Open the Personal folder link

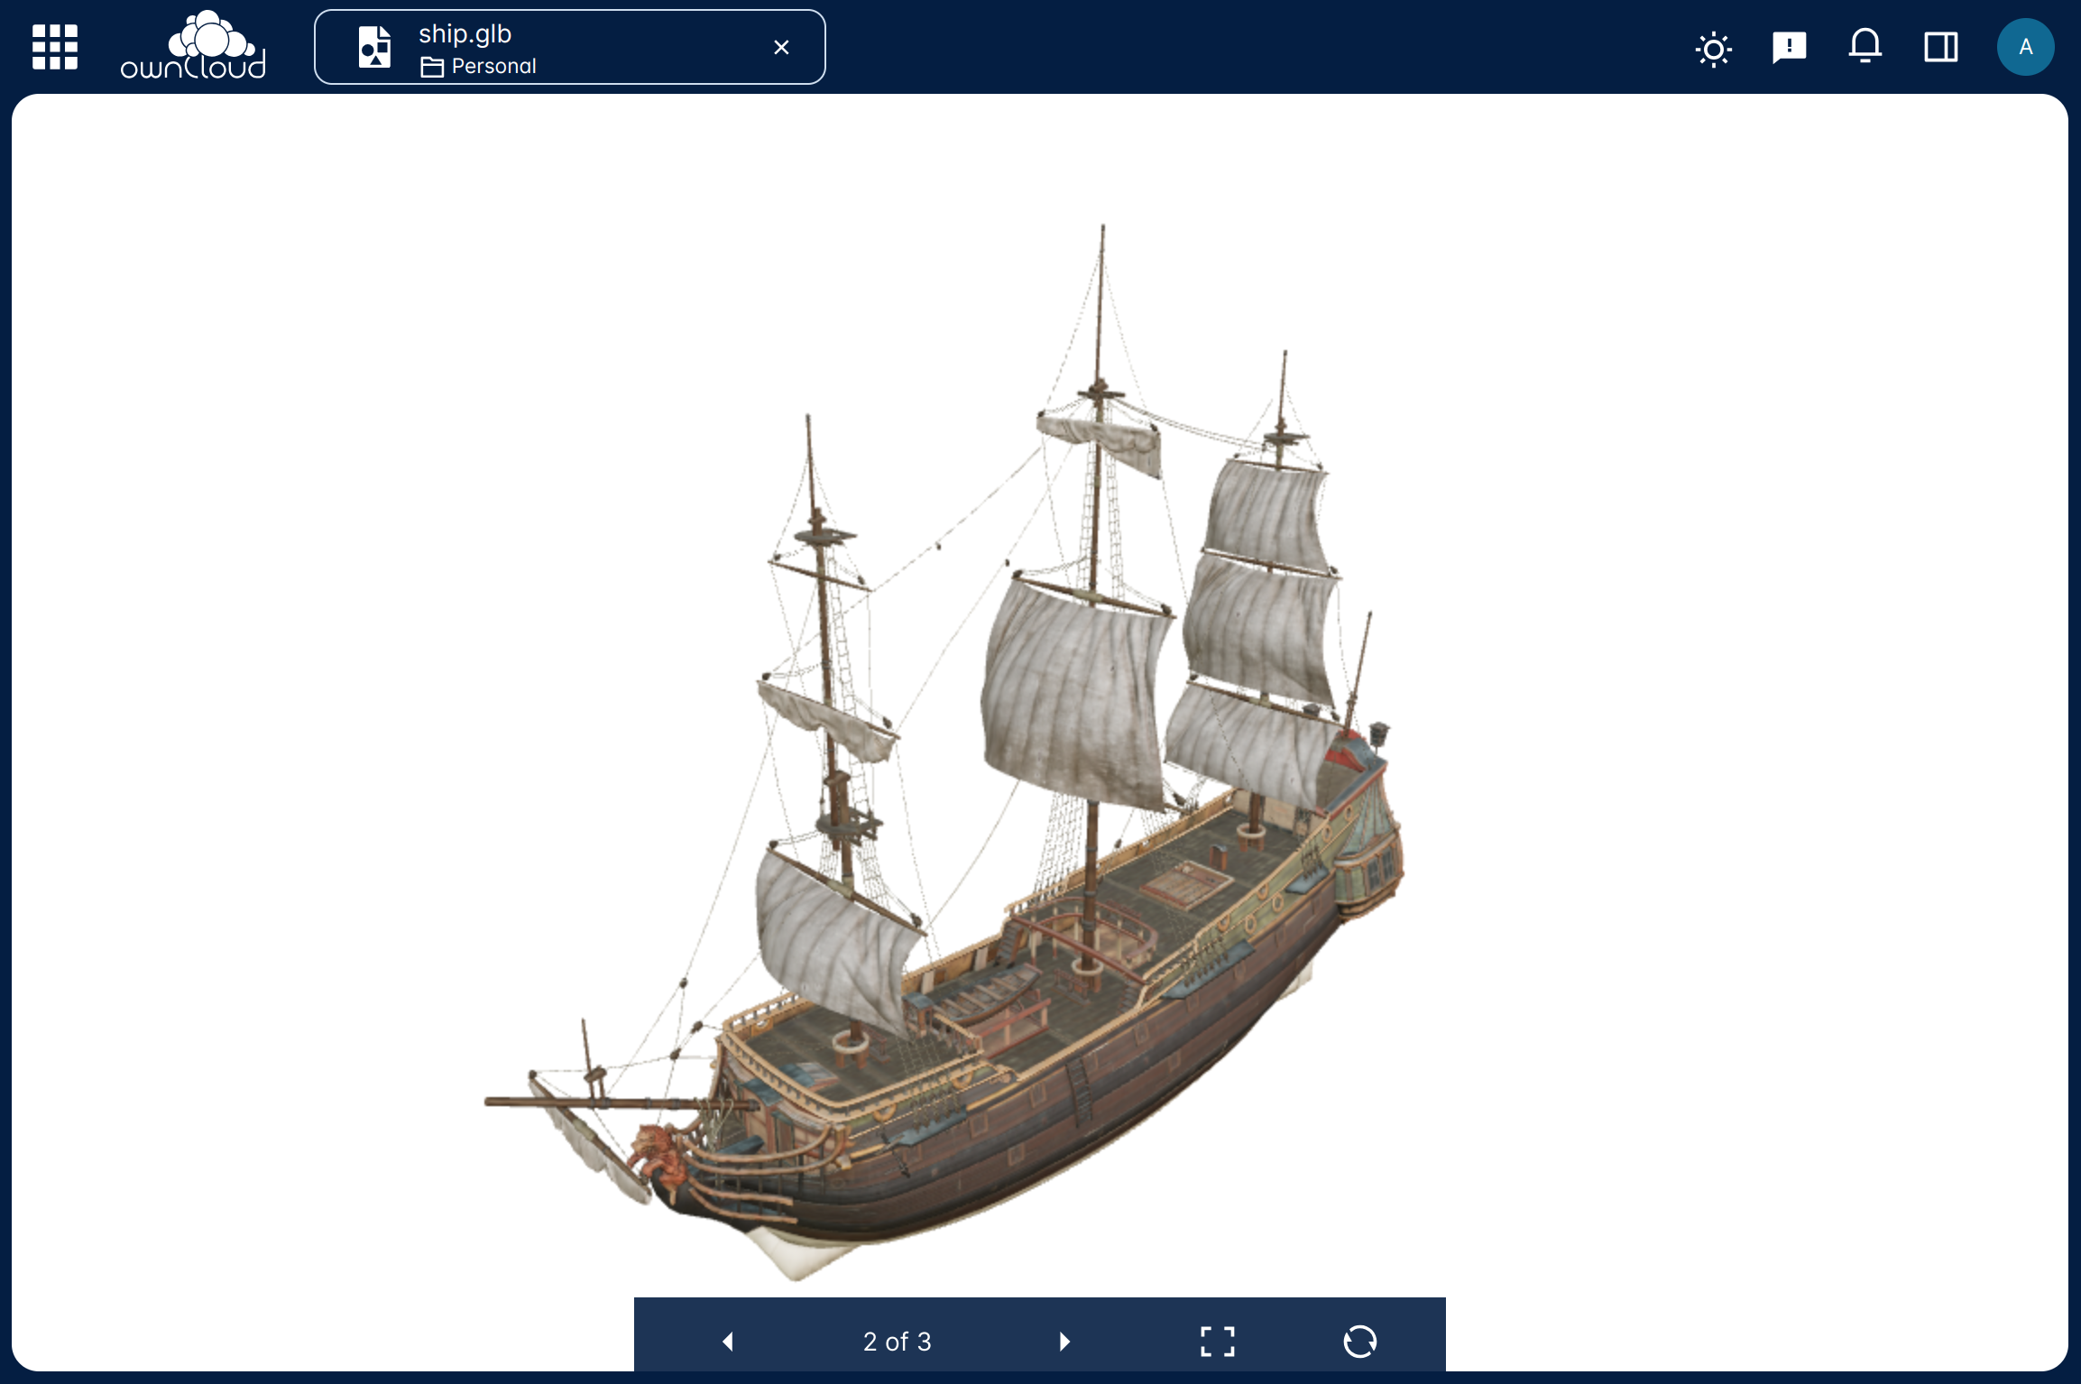(493, 66)
